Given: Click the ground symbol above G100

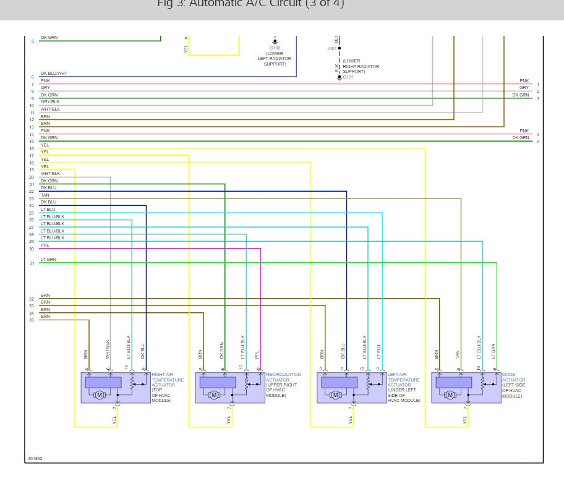Looking at the screenshot, I should 275,41.
